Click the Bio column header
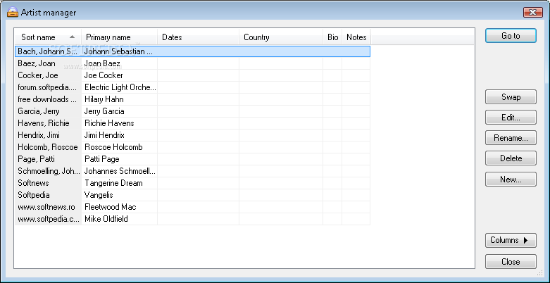This screenshot has height=283, width=550. pyautogui.click(x=332, y=37)
